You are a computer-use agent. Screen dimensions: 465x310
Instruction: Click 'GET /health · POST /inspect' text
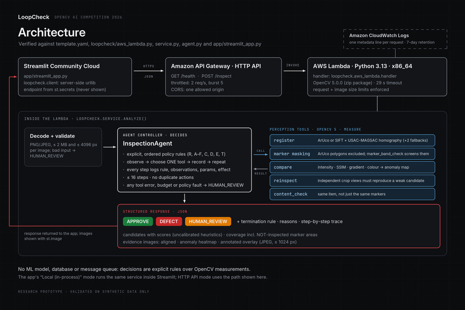point(201,76)
